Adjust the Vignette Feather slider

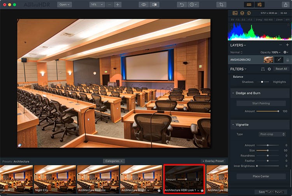[x=267, y=161]
